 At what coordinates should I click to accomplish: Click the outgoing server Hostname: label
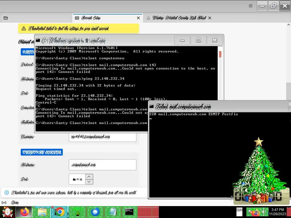coord(28,165)
